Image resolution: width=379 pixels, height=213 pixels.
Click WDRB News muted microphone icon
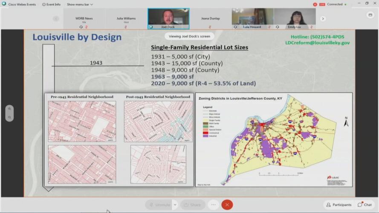(x=86, y=27)
